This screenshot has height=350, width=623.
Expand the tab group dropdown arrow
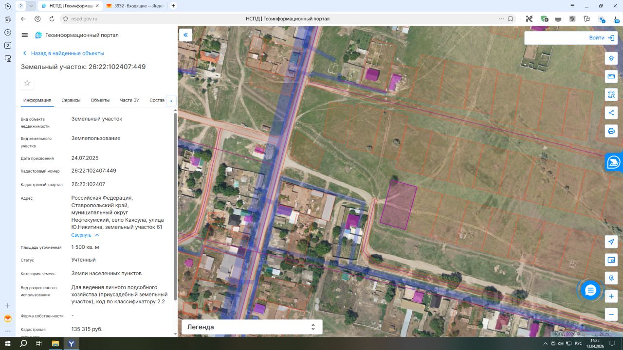pos(31,6)
